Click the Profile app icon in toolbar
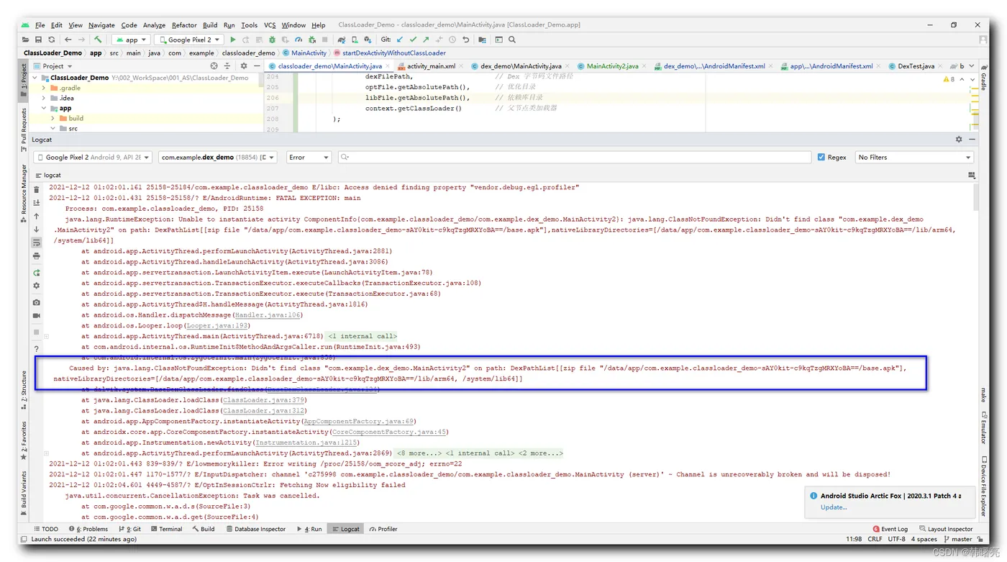 click(299, 40)
